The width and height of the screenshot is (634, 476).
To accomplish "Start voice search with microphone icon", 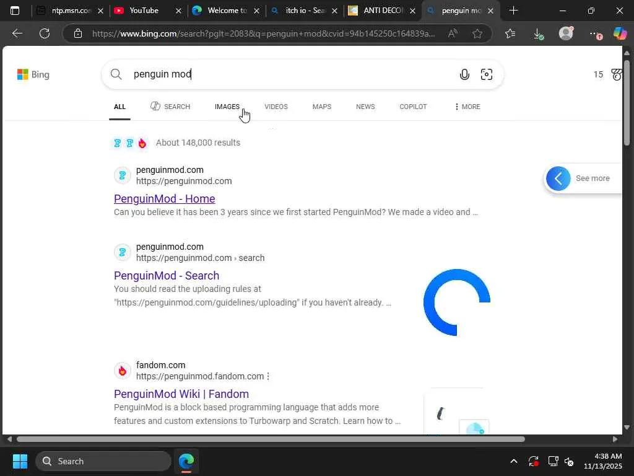I will (464, 74).
